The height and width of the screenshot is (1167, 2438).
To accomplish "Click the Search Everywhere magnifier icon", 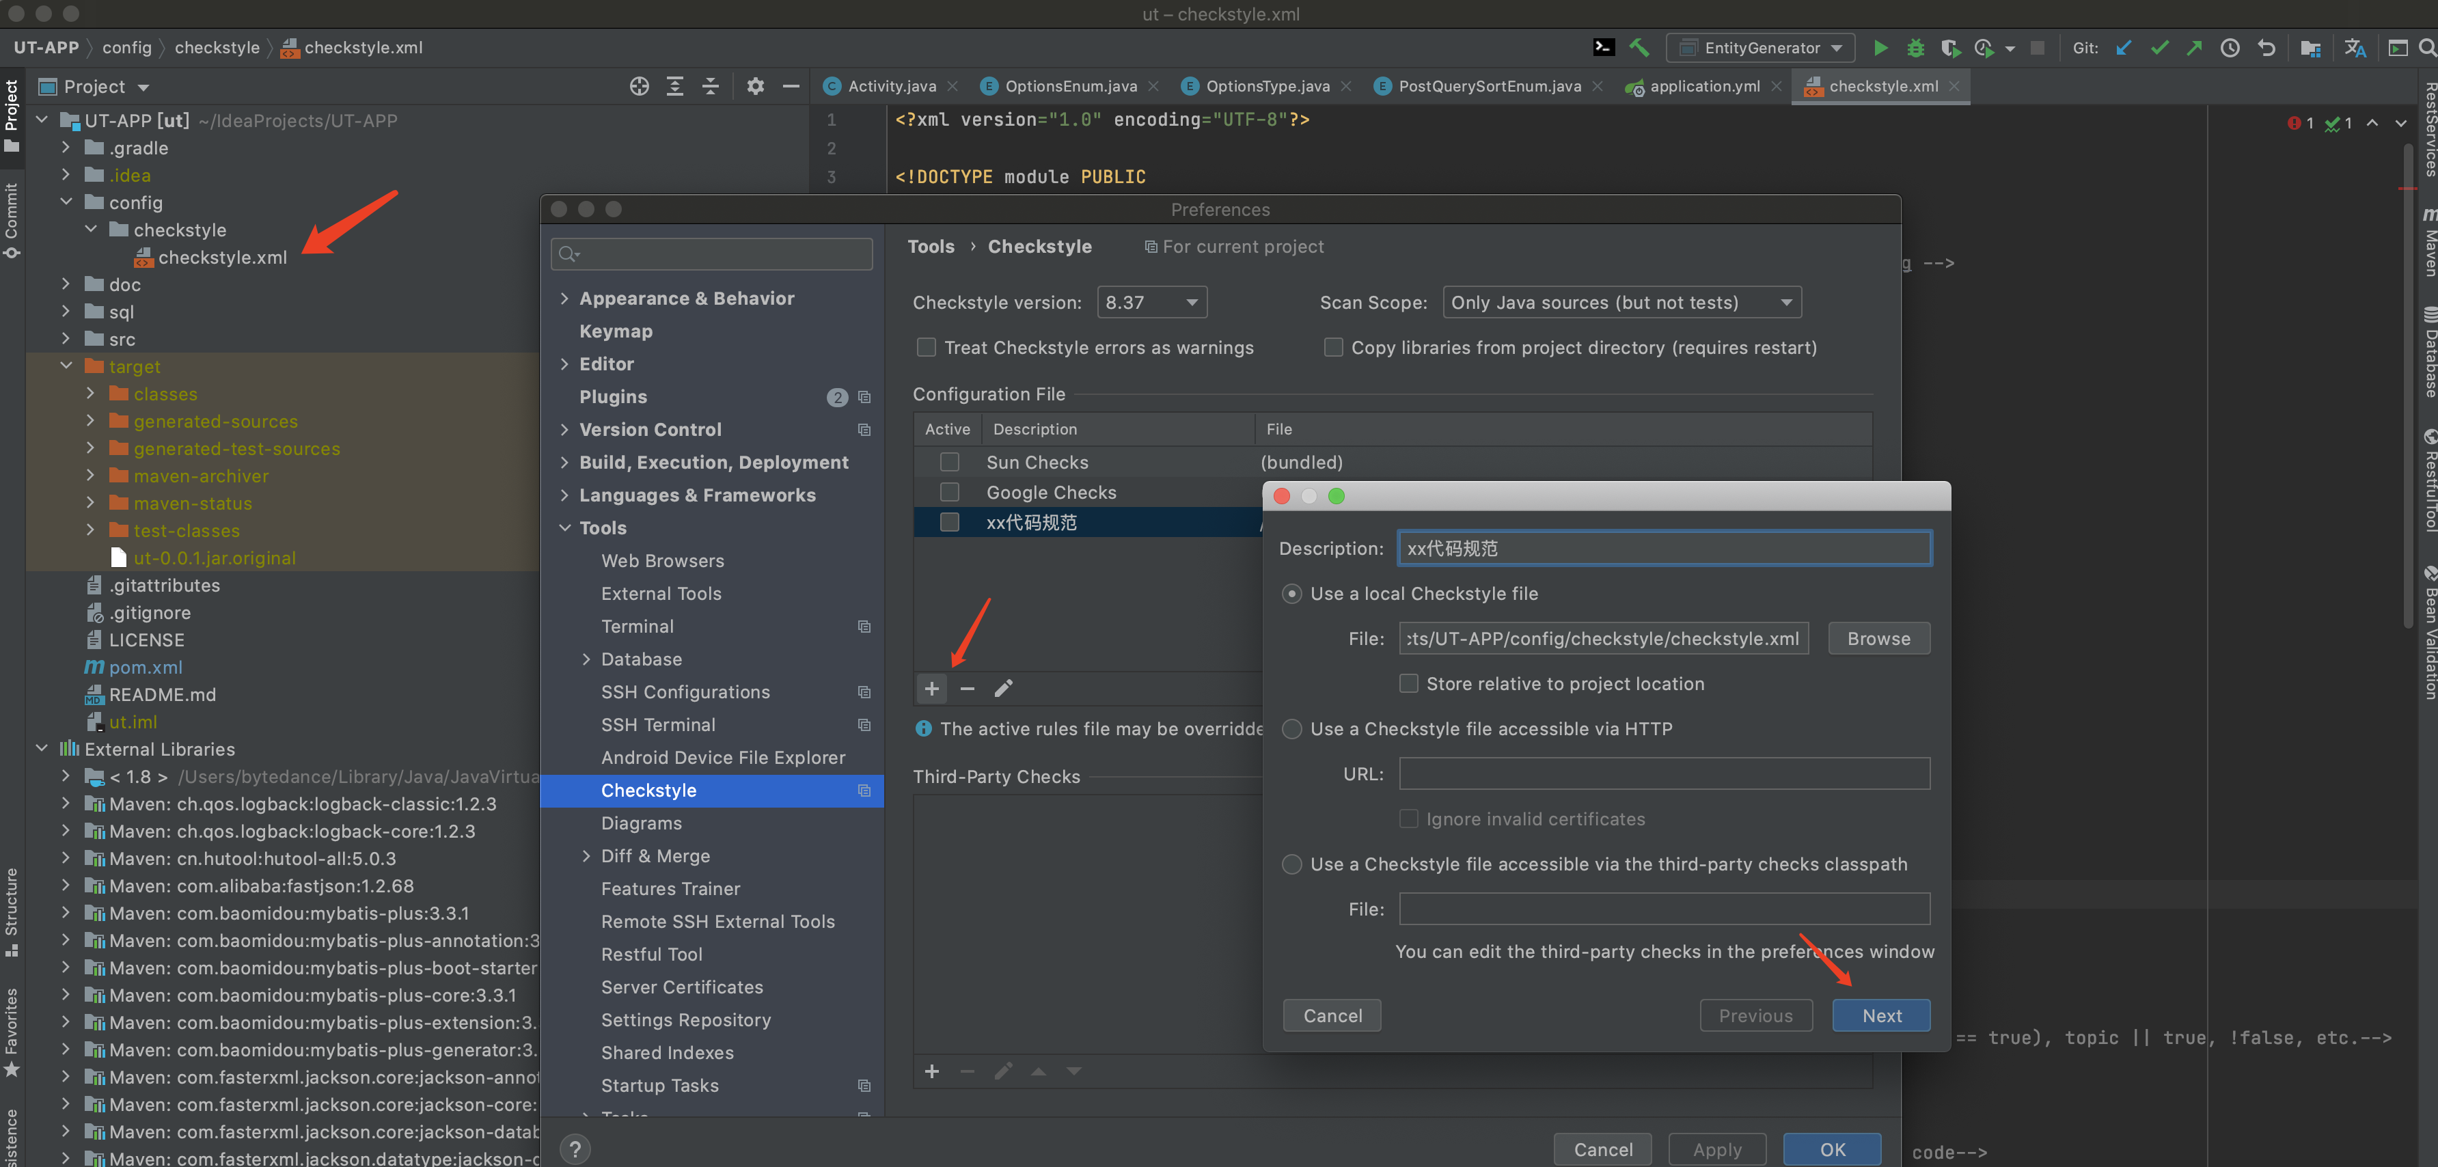I will coord(2426,47).
